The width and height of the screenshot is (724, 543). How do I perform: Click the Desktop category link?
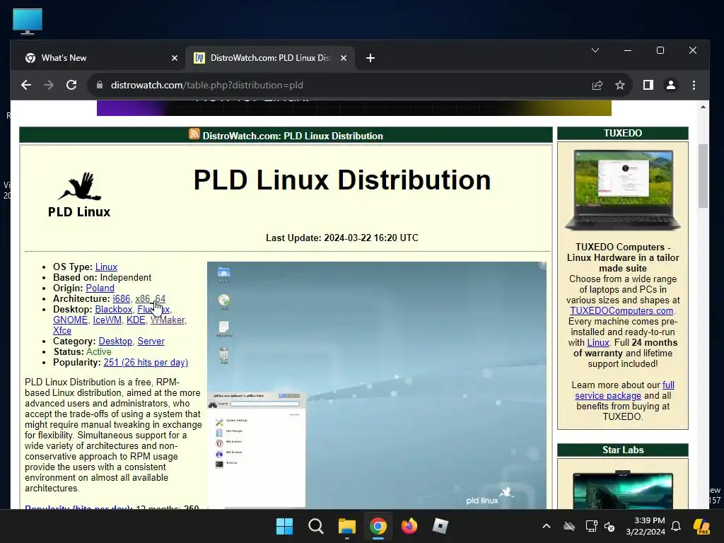pyautogui.click(x=115, y=341)
